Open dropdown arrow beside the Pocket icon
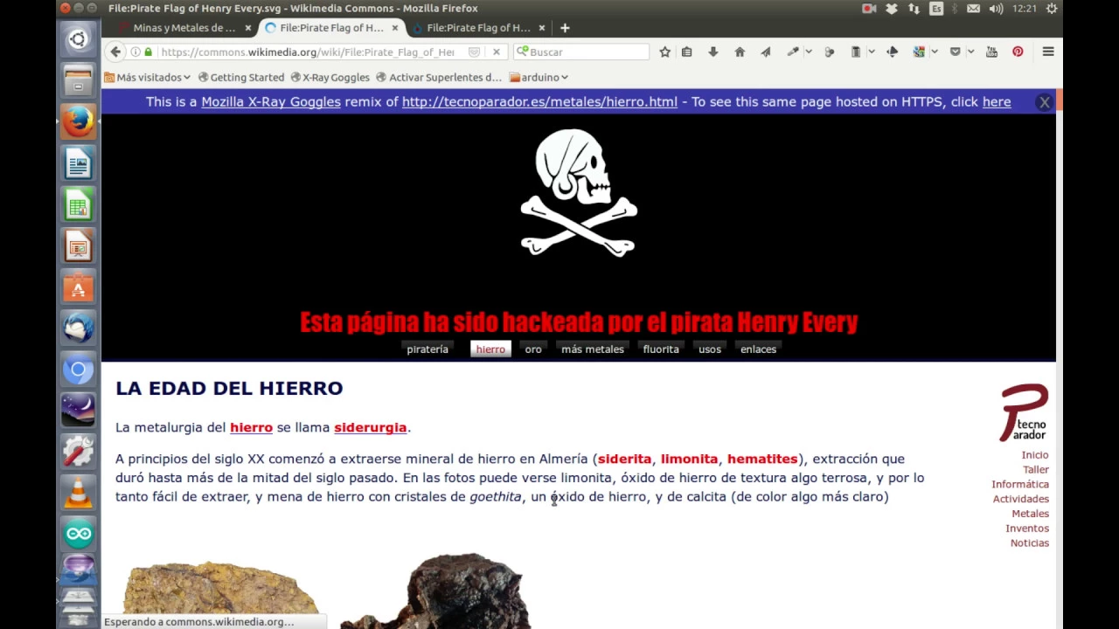Viewport: 1119px width, 629px height. [x=971, y=52]
